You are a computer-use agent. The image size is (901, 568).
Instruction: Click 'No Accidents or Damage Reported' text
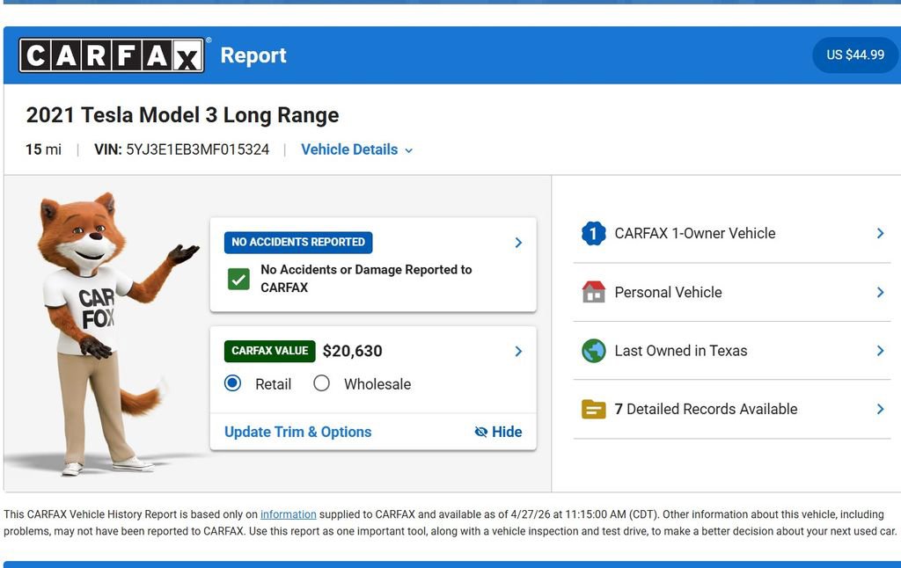(x=366, y=279)
